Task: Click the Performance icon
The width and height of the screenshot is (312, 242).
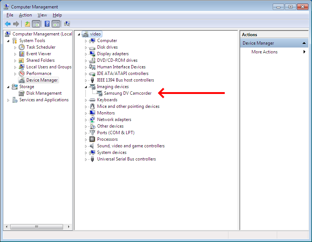Action: [22, 73]
